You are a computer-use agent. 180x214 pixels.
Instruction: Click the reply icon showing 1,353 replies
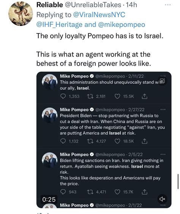point(63,96)
